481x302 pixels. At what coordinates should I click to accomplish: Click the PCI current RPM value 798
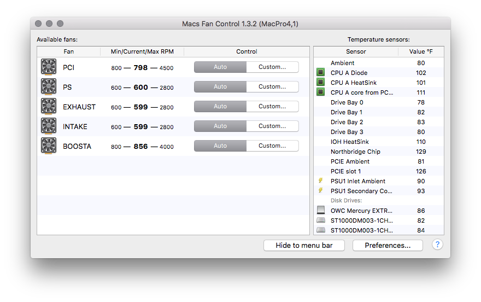pos(140,67)
